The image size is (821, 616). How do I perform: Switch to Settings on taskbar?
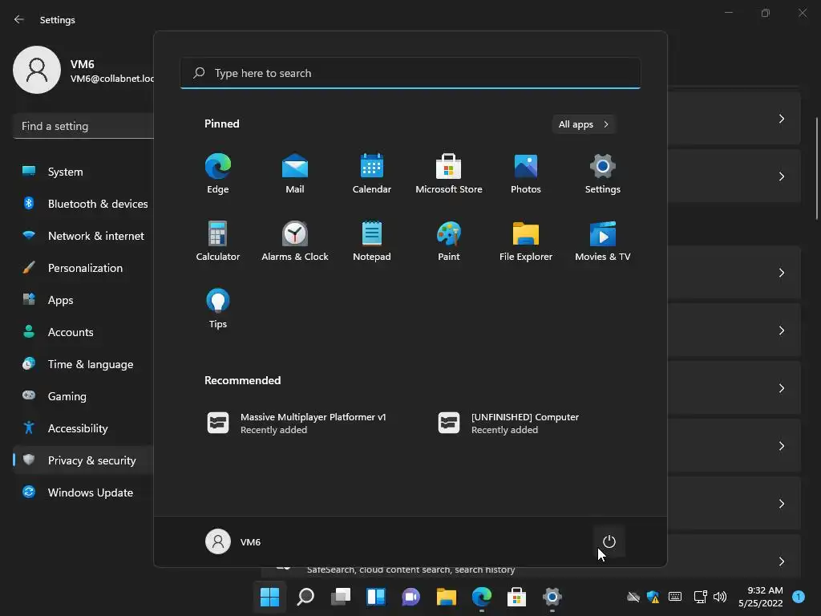click(x=552, y=597)
